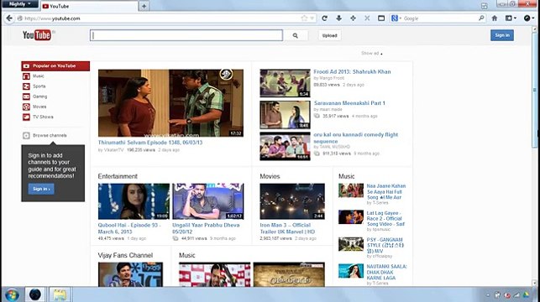Focus the YouTube search input field

(186, 35)
